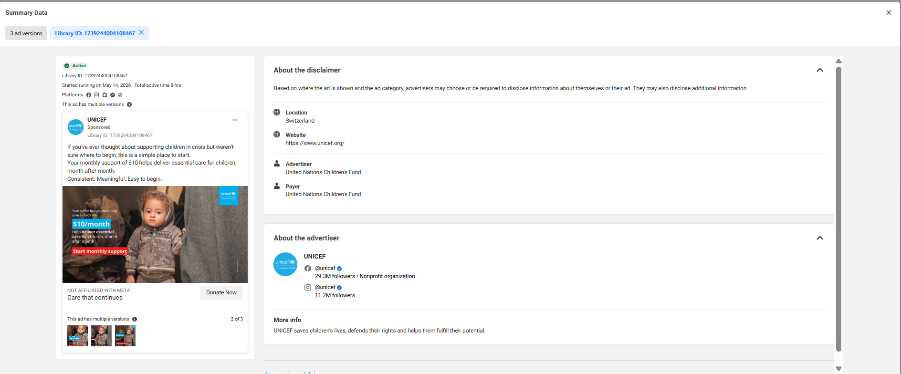This screenshot has width=901, height=374.
Task: Click the Instagram icon next to @unicef
Action: [x=308, y=287]
